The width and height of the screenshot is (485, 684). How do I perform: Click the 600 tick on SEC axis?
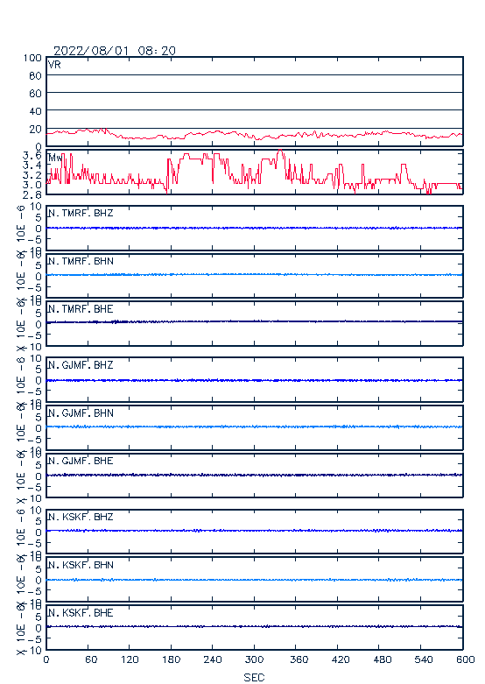click(x=466, y=659)
